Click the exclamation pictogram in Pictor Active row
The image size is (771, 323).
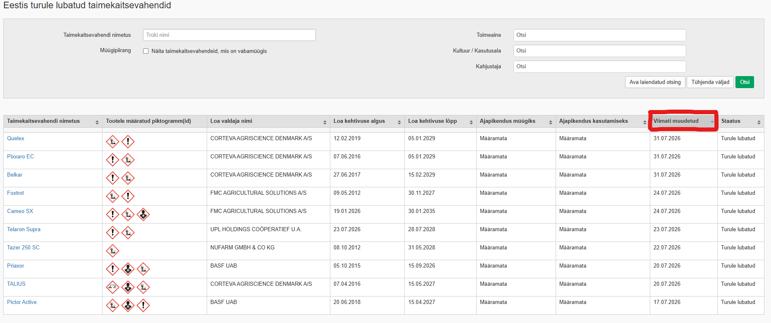tap(143, 305)
